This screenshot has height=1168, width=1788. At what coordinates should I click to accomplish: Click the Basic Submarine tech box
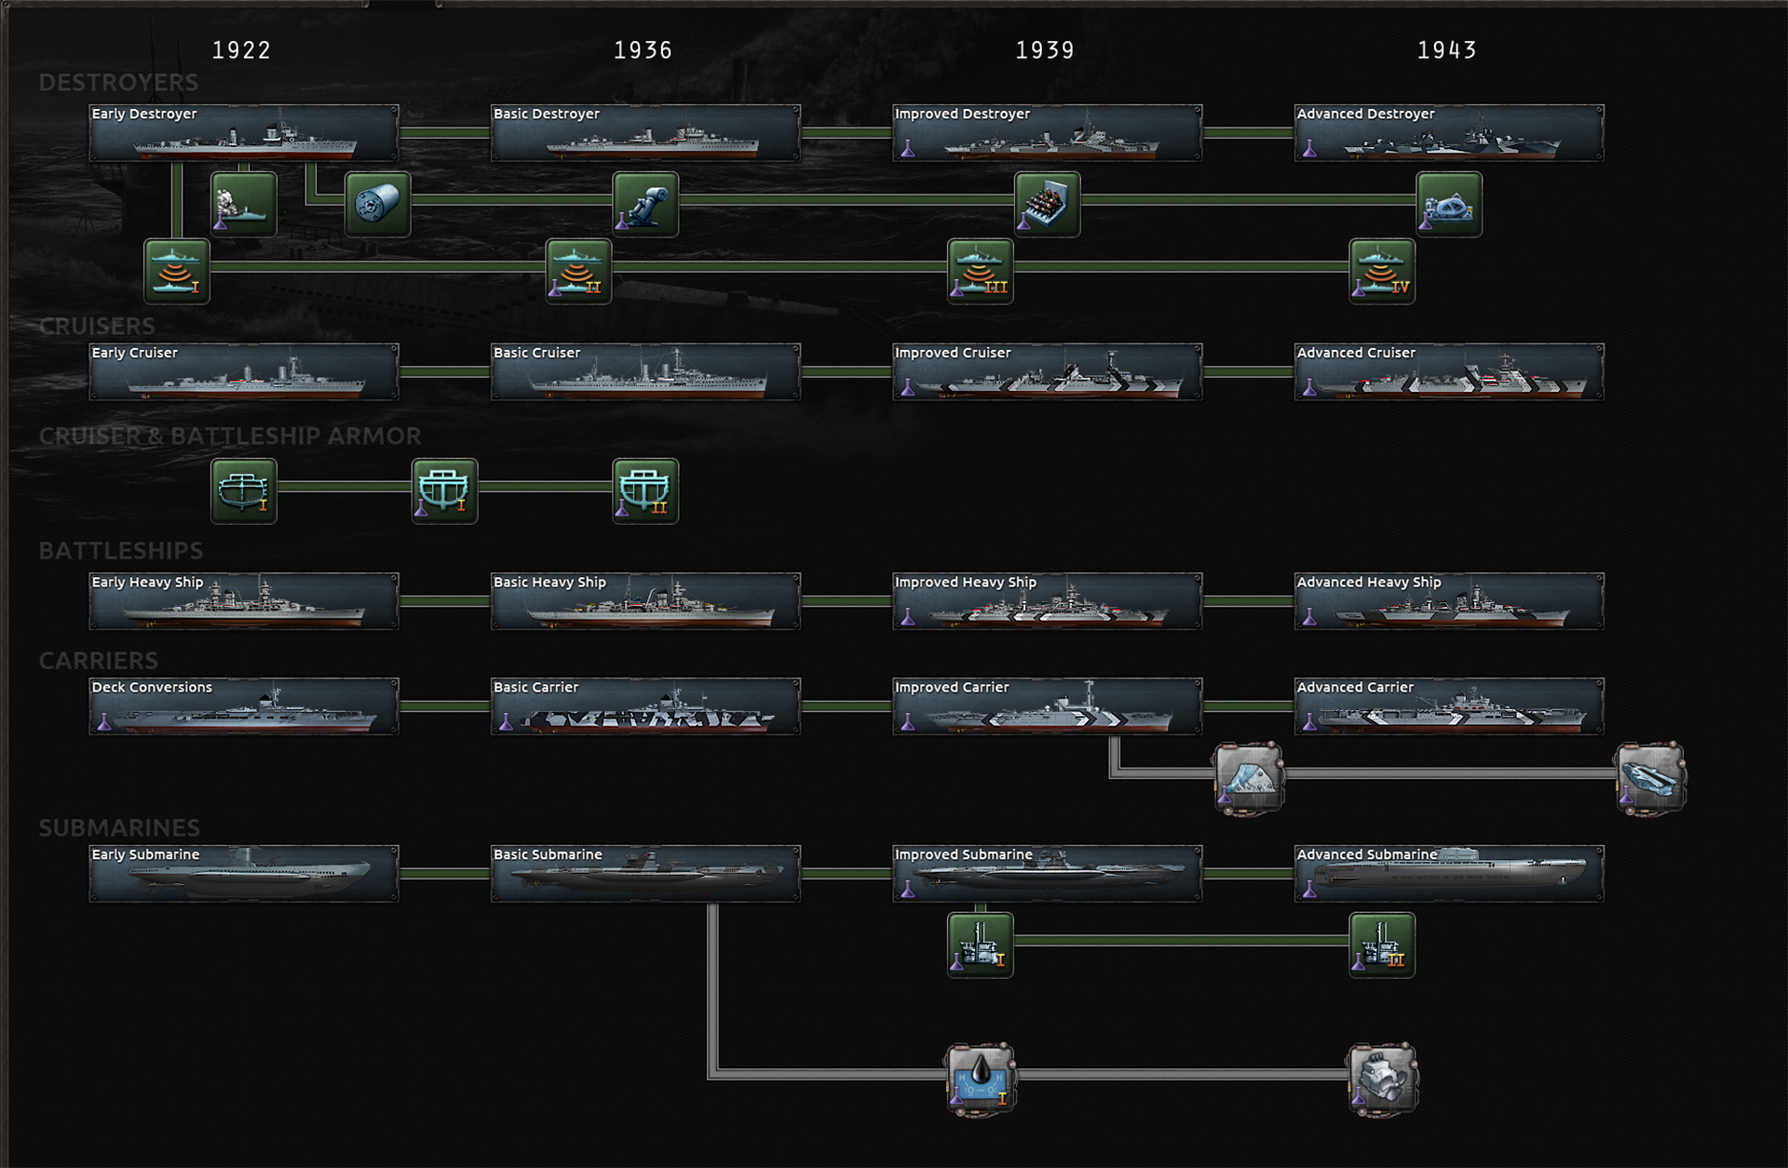tap(645, 874)
